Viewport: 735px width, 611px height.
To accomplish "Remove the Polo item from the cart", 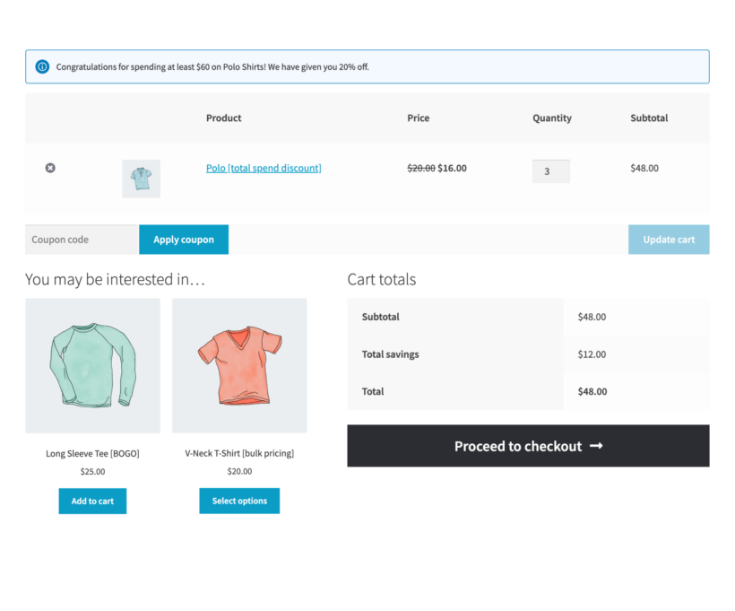I will pyautogui.click(x=50, y=168).
